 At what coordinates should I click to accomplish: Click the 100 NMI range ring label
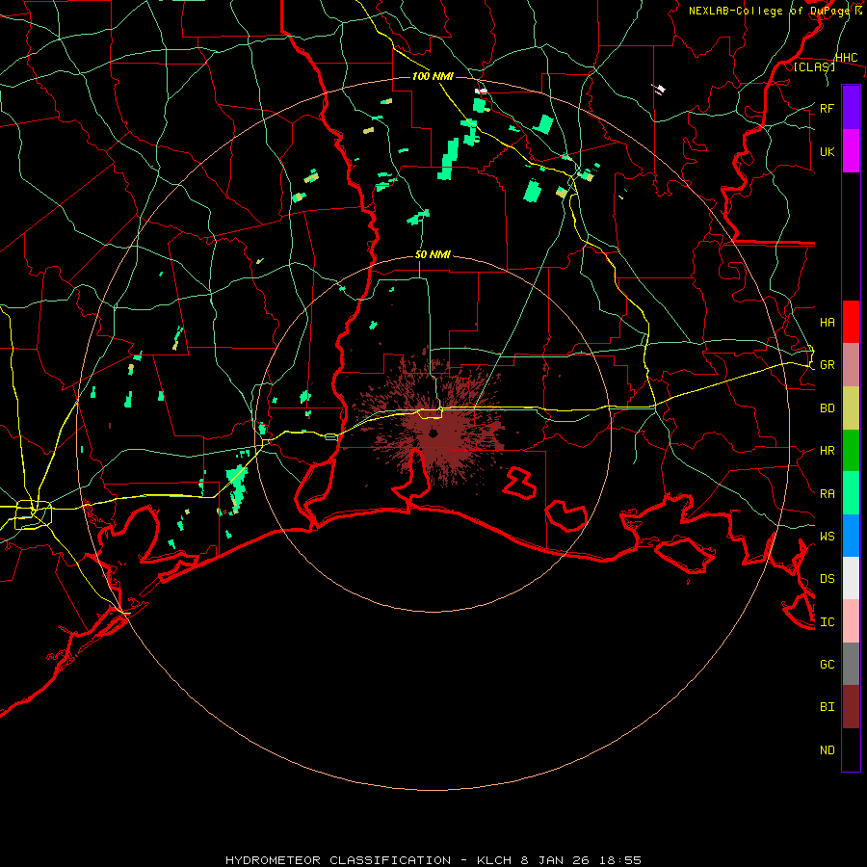point(433,76)
